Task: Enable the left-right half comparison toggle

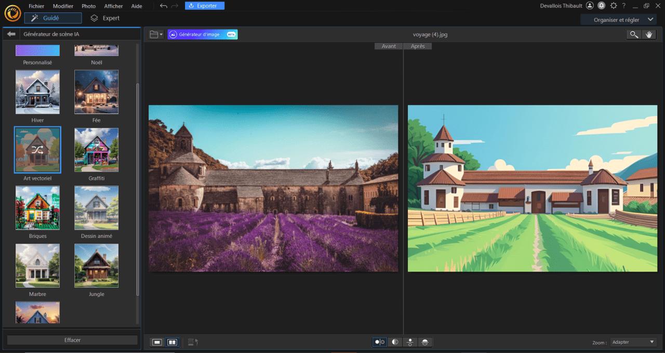Action: pos(394,342)
